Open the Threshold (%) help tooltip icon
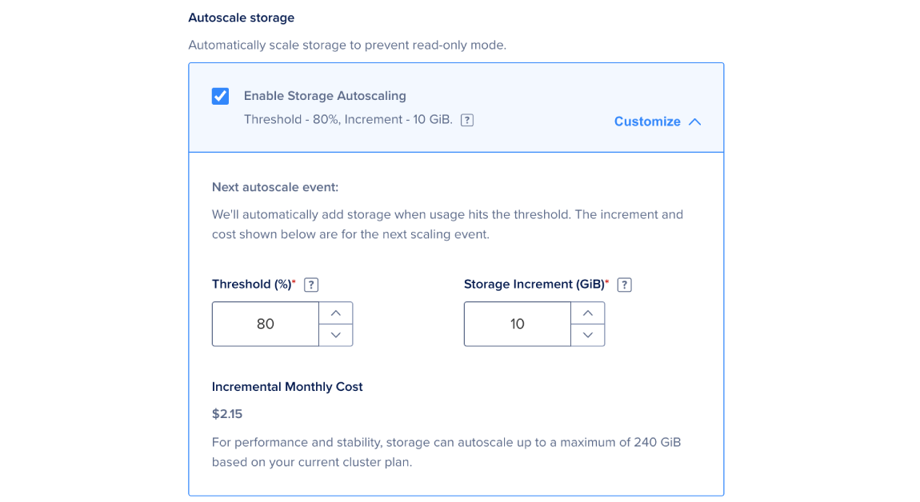The image size is (920, 502). pos(311,285)
